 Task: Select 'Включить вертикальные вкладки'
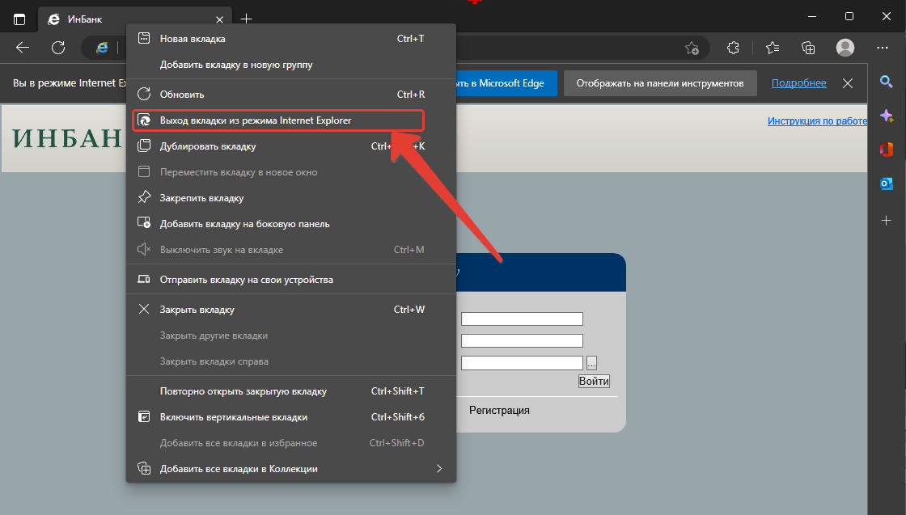[x=291, y=417]
